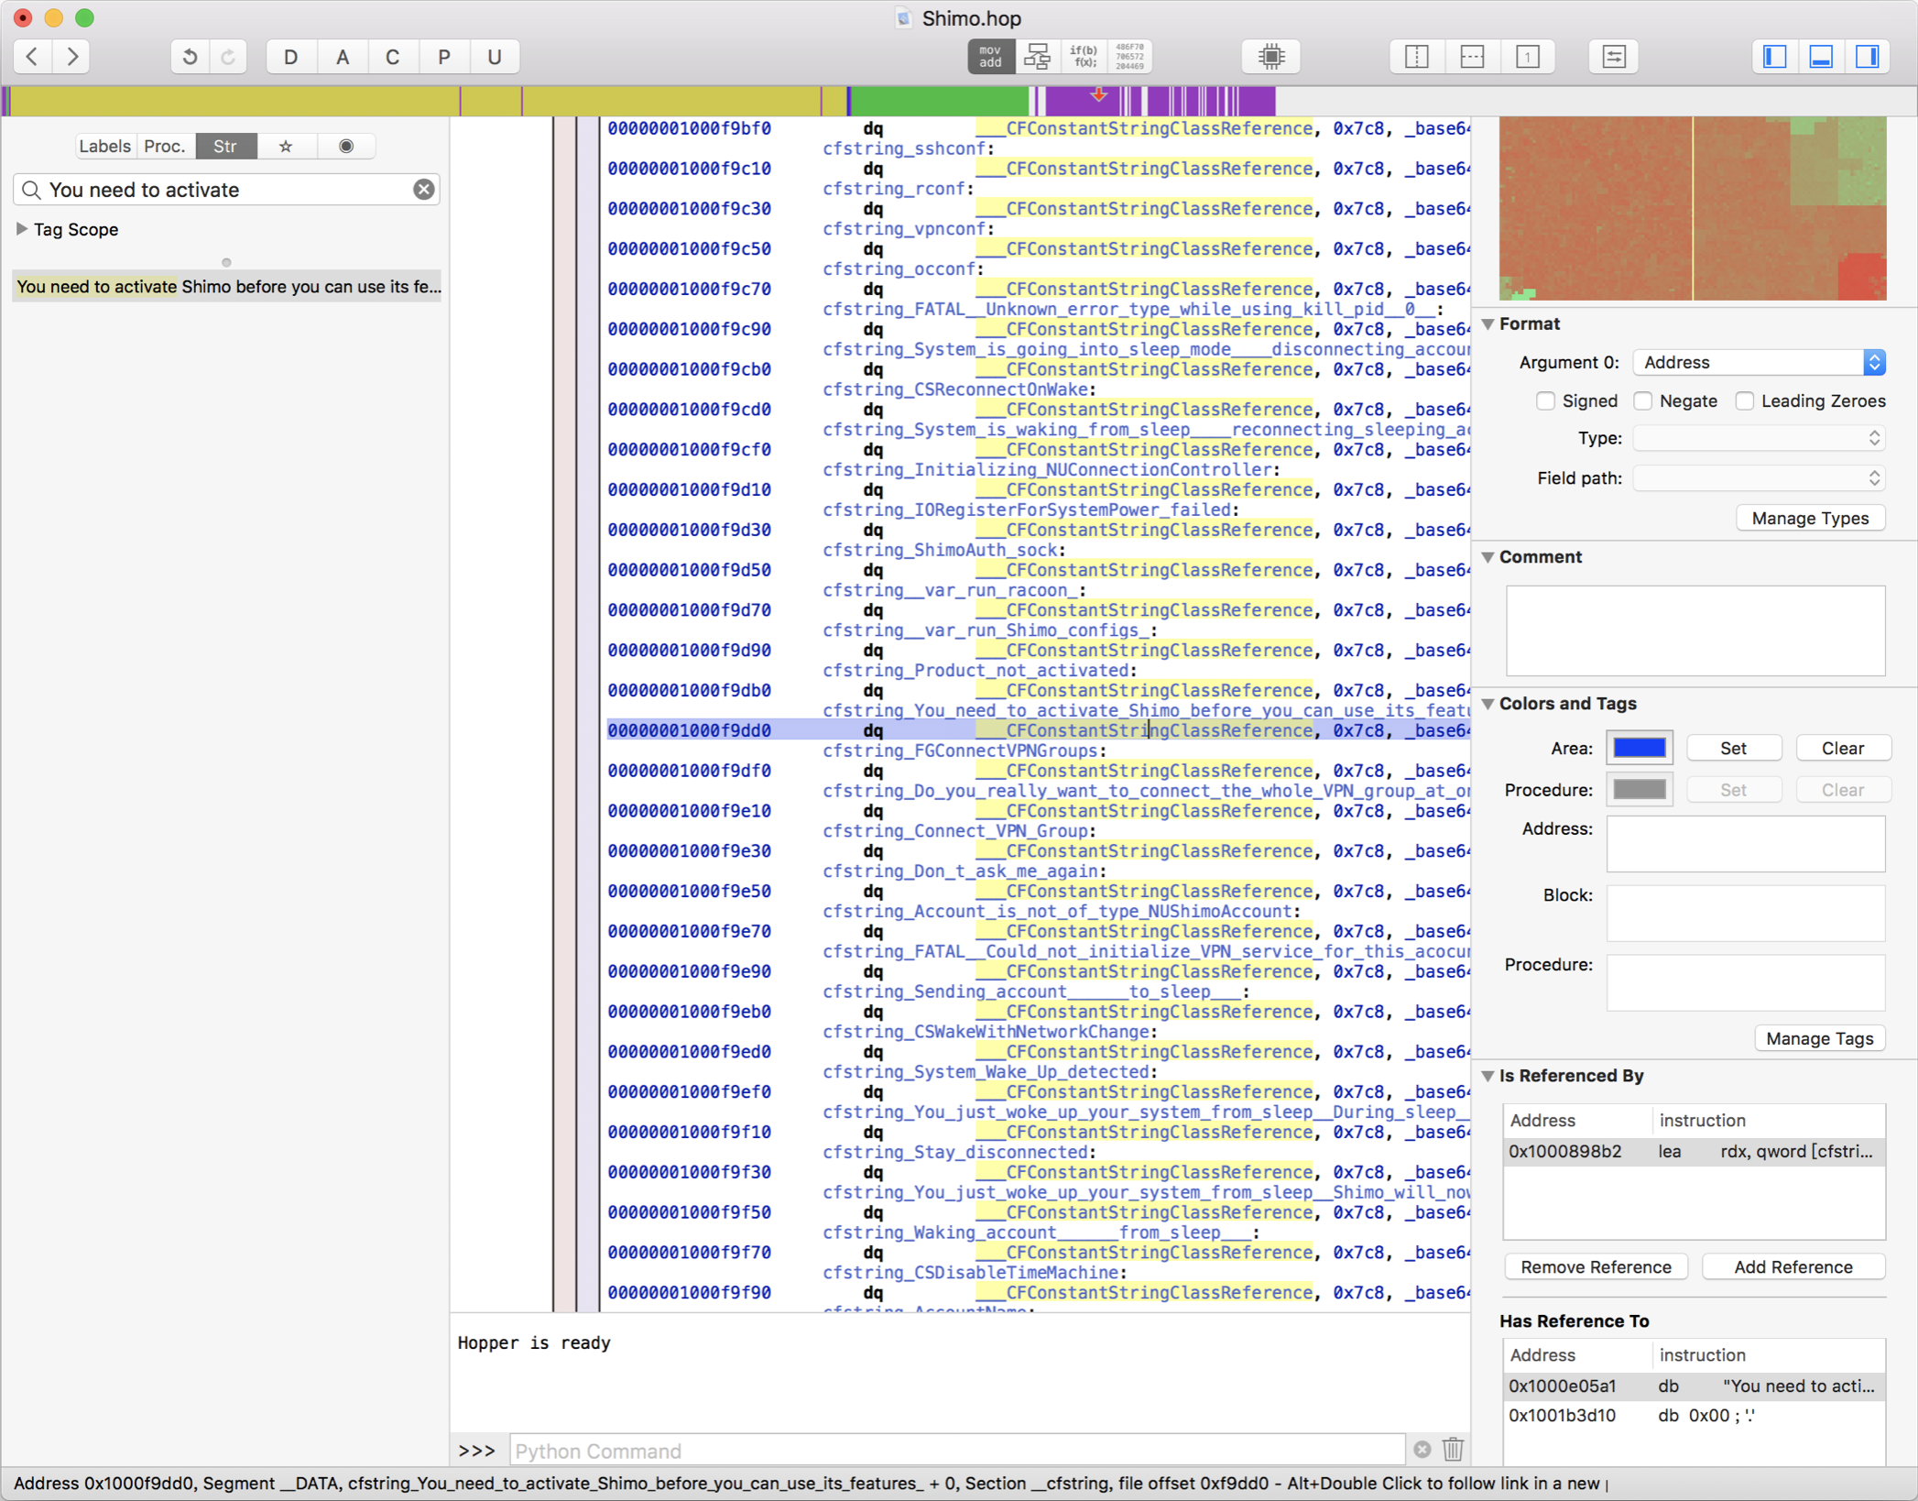Screen dimensions: 1918x1501
Task: Clear the Area color
Action: point(1843,749)
